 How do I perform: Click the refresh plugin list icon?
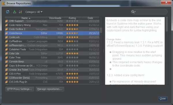point(7,12)
